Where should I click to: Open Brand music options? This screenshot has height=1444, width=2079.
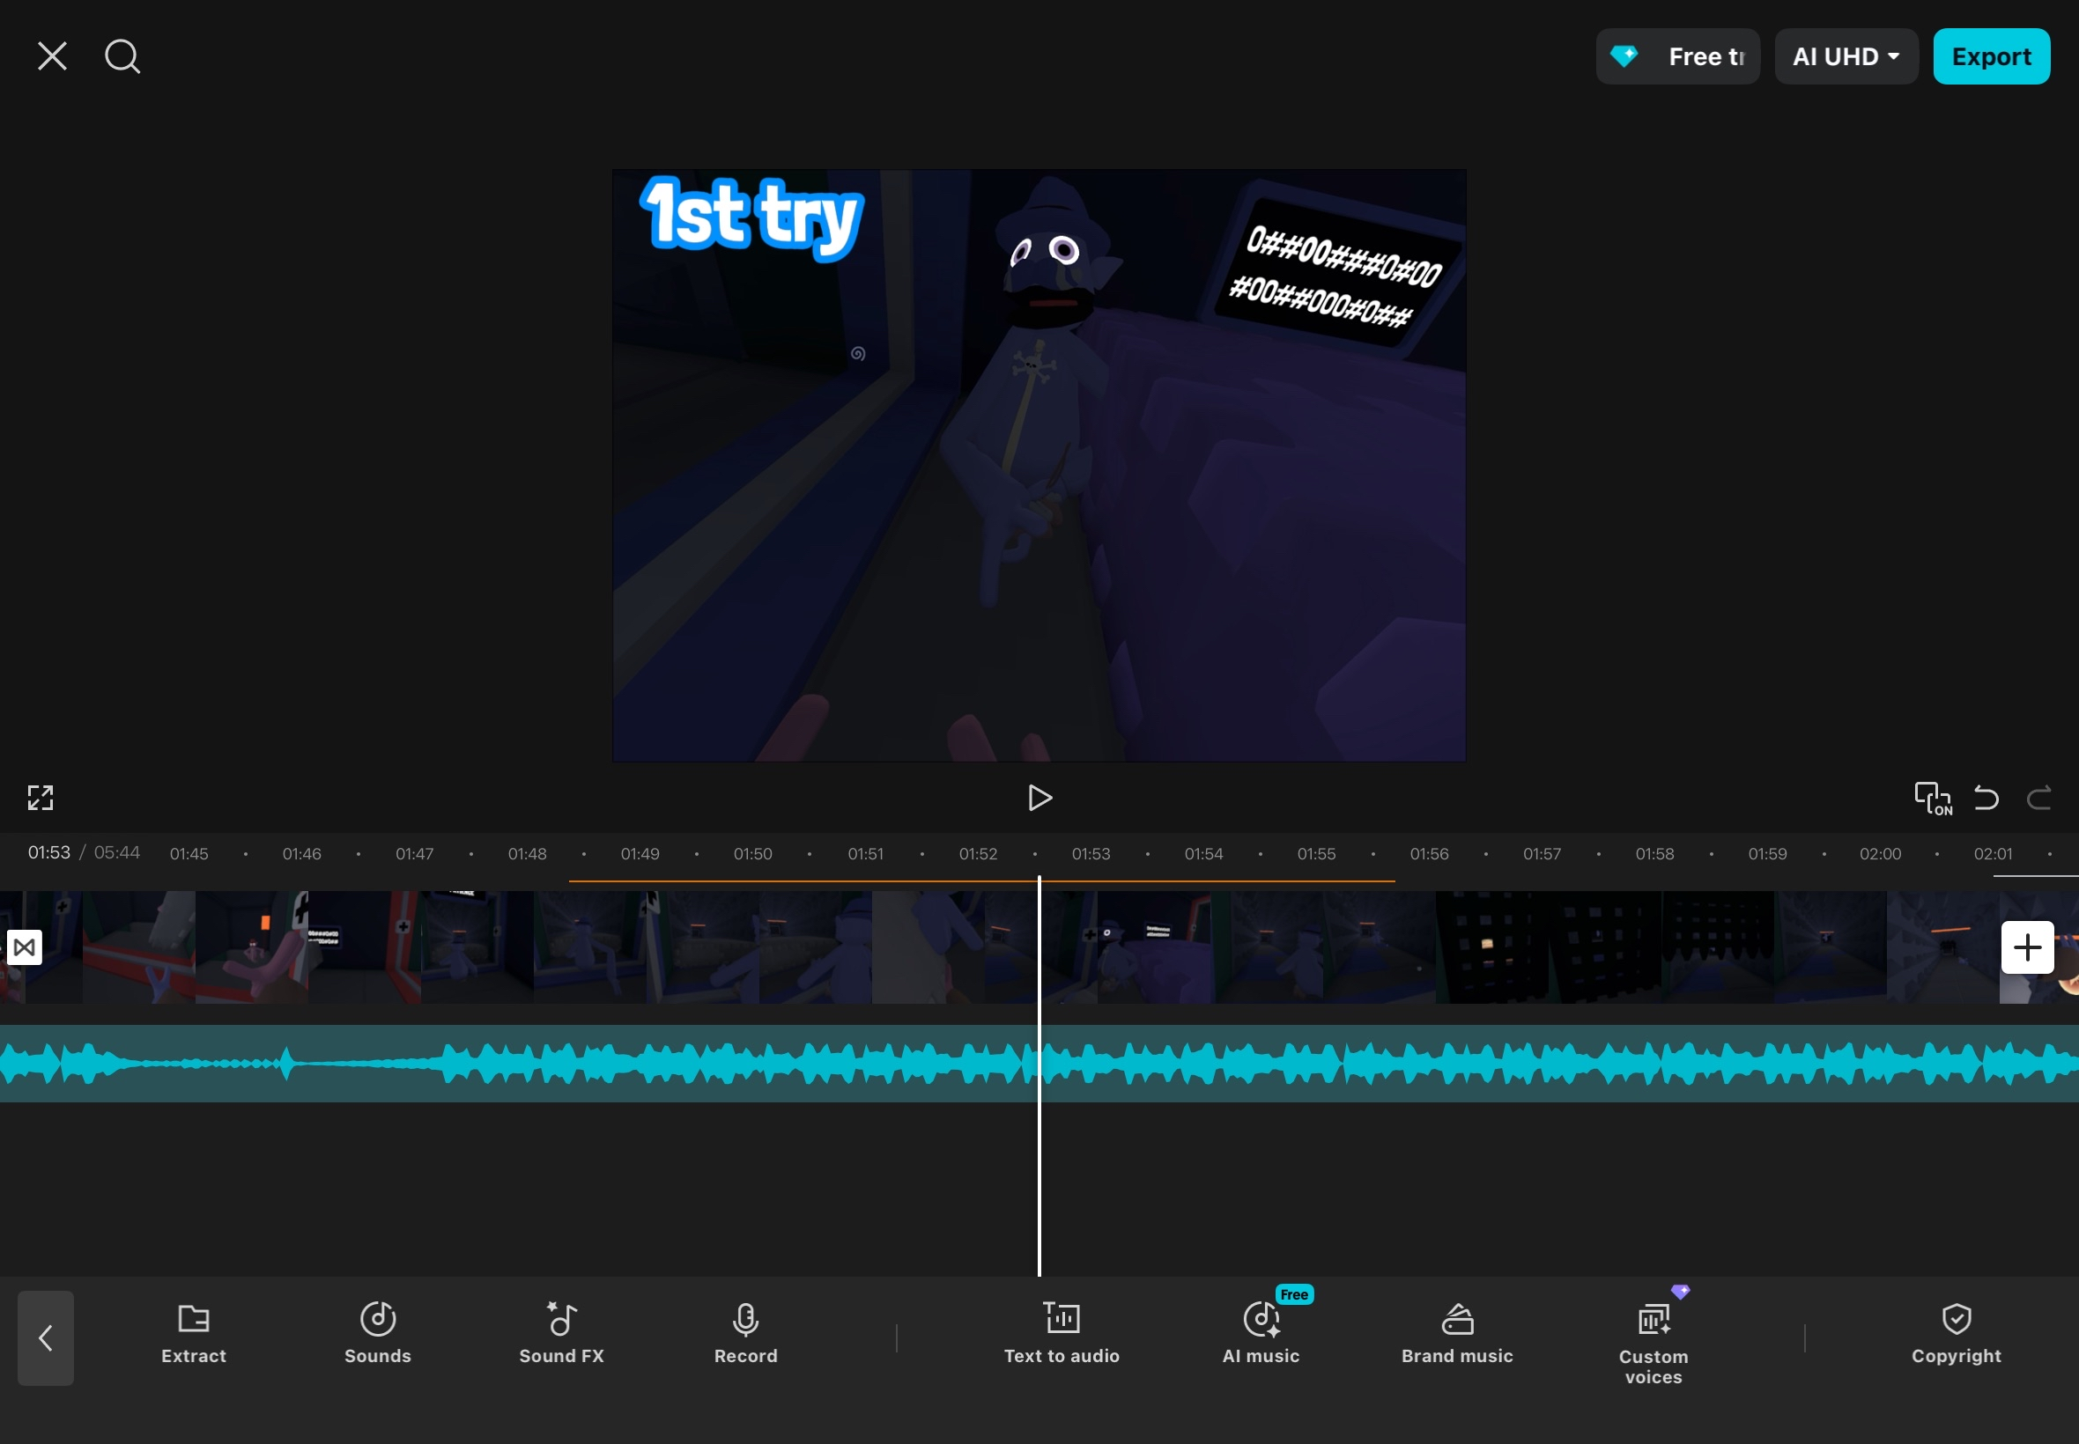(1457, 1333)
